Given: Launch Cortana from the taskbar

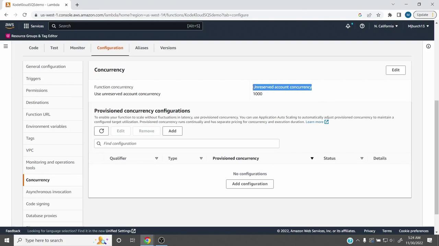Looking at the screenshot, I should pos(119,240).
